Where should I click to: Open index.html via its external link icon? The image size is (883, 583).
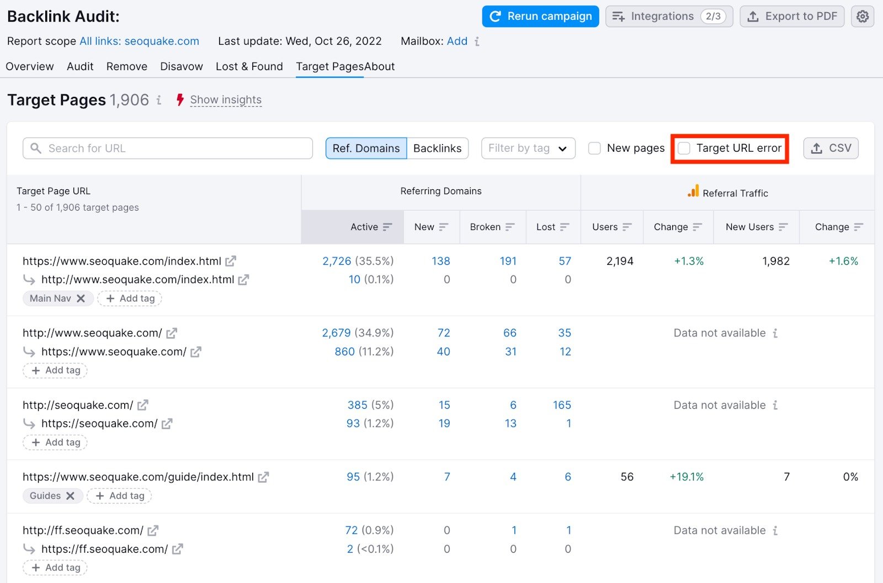[231, 261]
